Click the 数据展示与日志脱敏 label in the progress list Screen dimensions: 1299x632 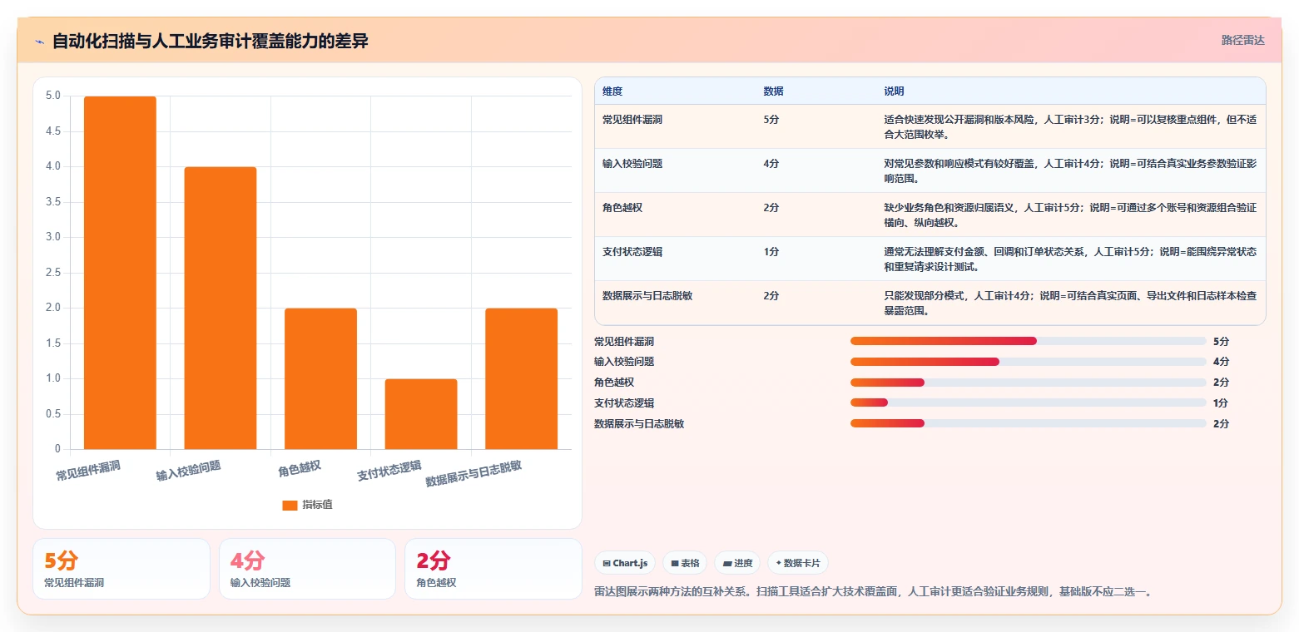[639, 424]
